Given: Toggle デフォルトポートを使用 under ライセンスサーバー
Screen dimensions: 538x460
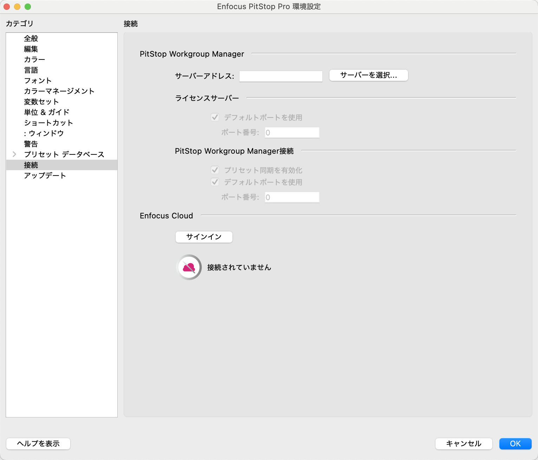Looking at the screenshot, I should tap(215, 117).
